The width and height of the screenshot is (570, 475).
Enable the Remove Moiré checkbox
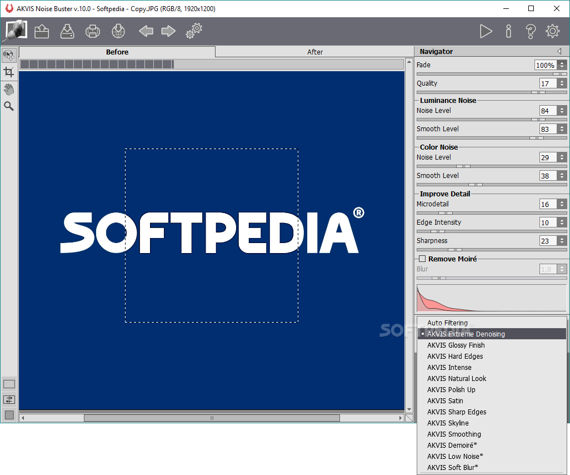click(422, 259)
